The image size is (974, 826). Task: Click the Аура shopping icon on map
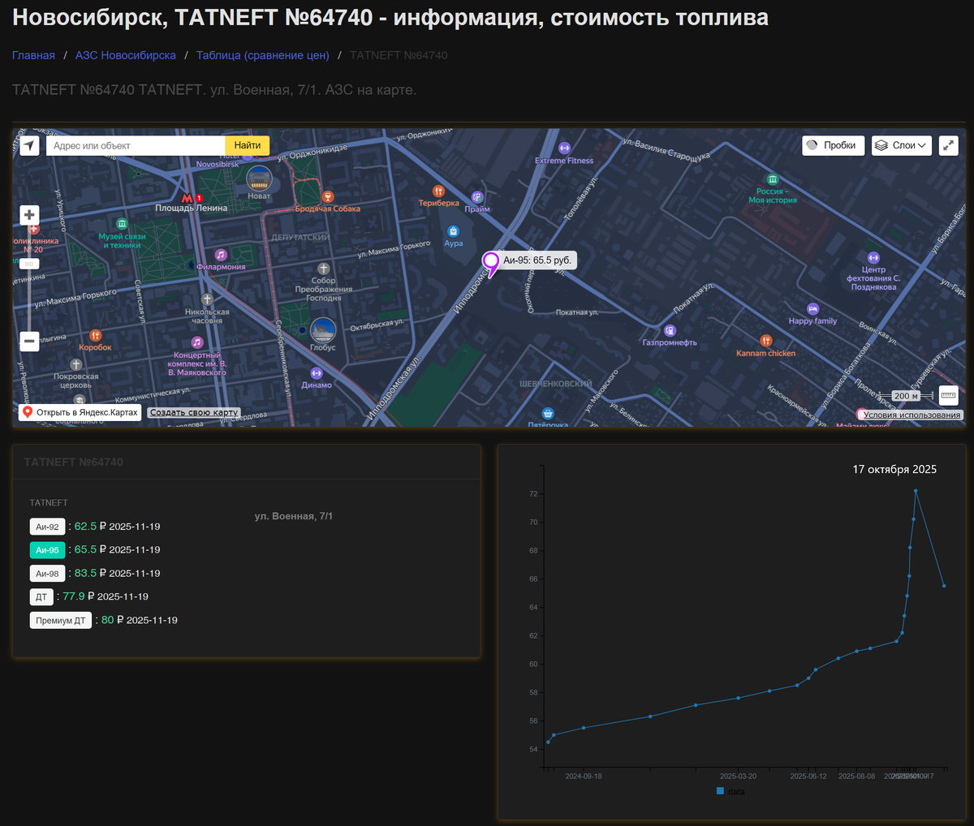click(x=453, y=231)
